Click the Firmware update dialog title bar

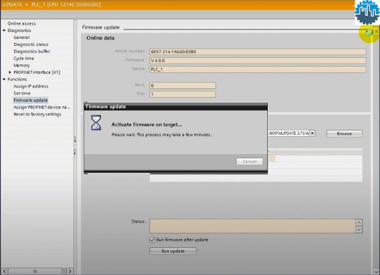tap(176, 107)
